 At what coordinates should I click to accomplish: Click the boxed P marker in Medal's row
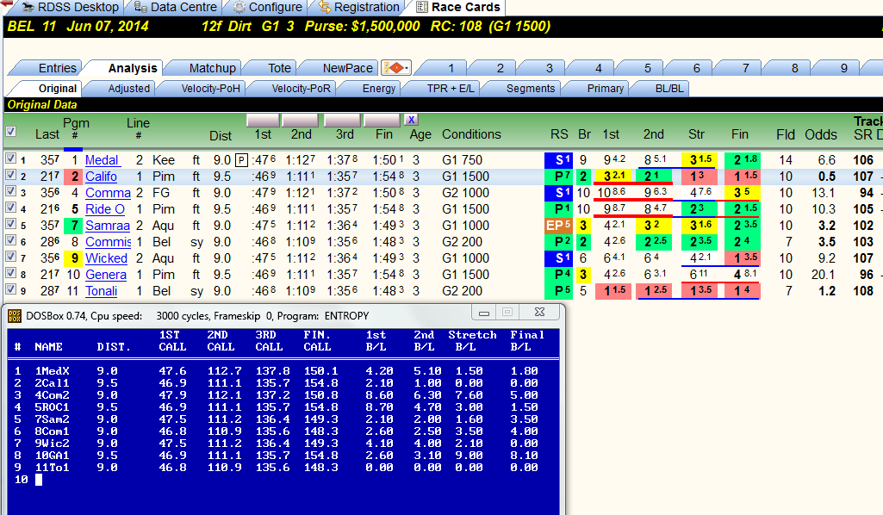tap(241, 160)
